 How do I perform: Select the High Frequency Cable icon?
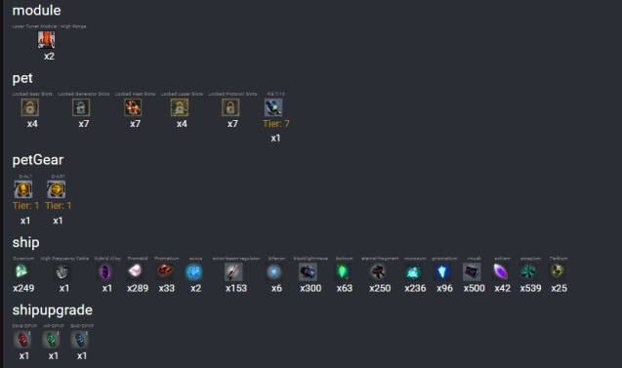62,271
